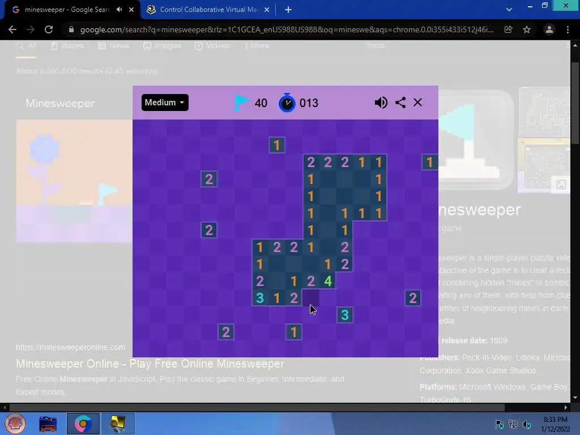Open the Videos search tab
The image size is (580, 435).
pyautogui.click(x=213, y=45)
